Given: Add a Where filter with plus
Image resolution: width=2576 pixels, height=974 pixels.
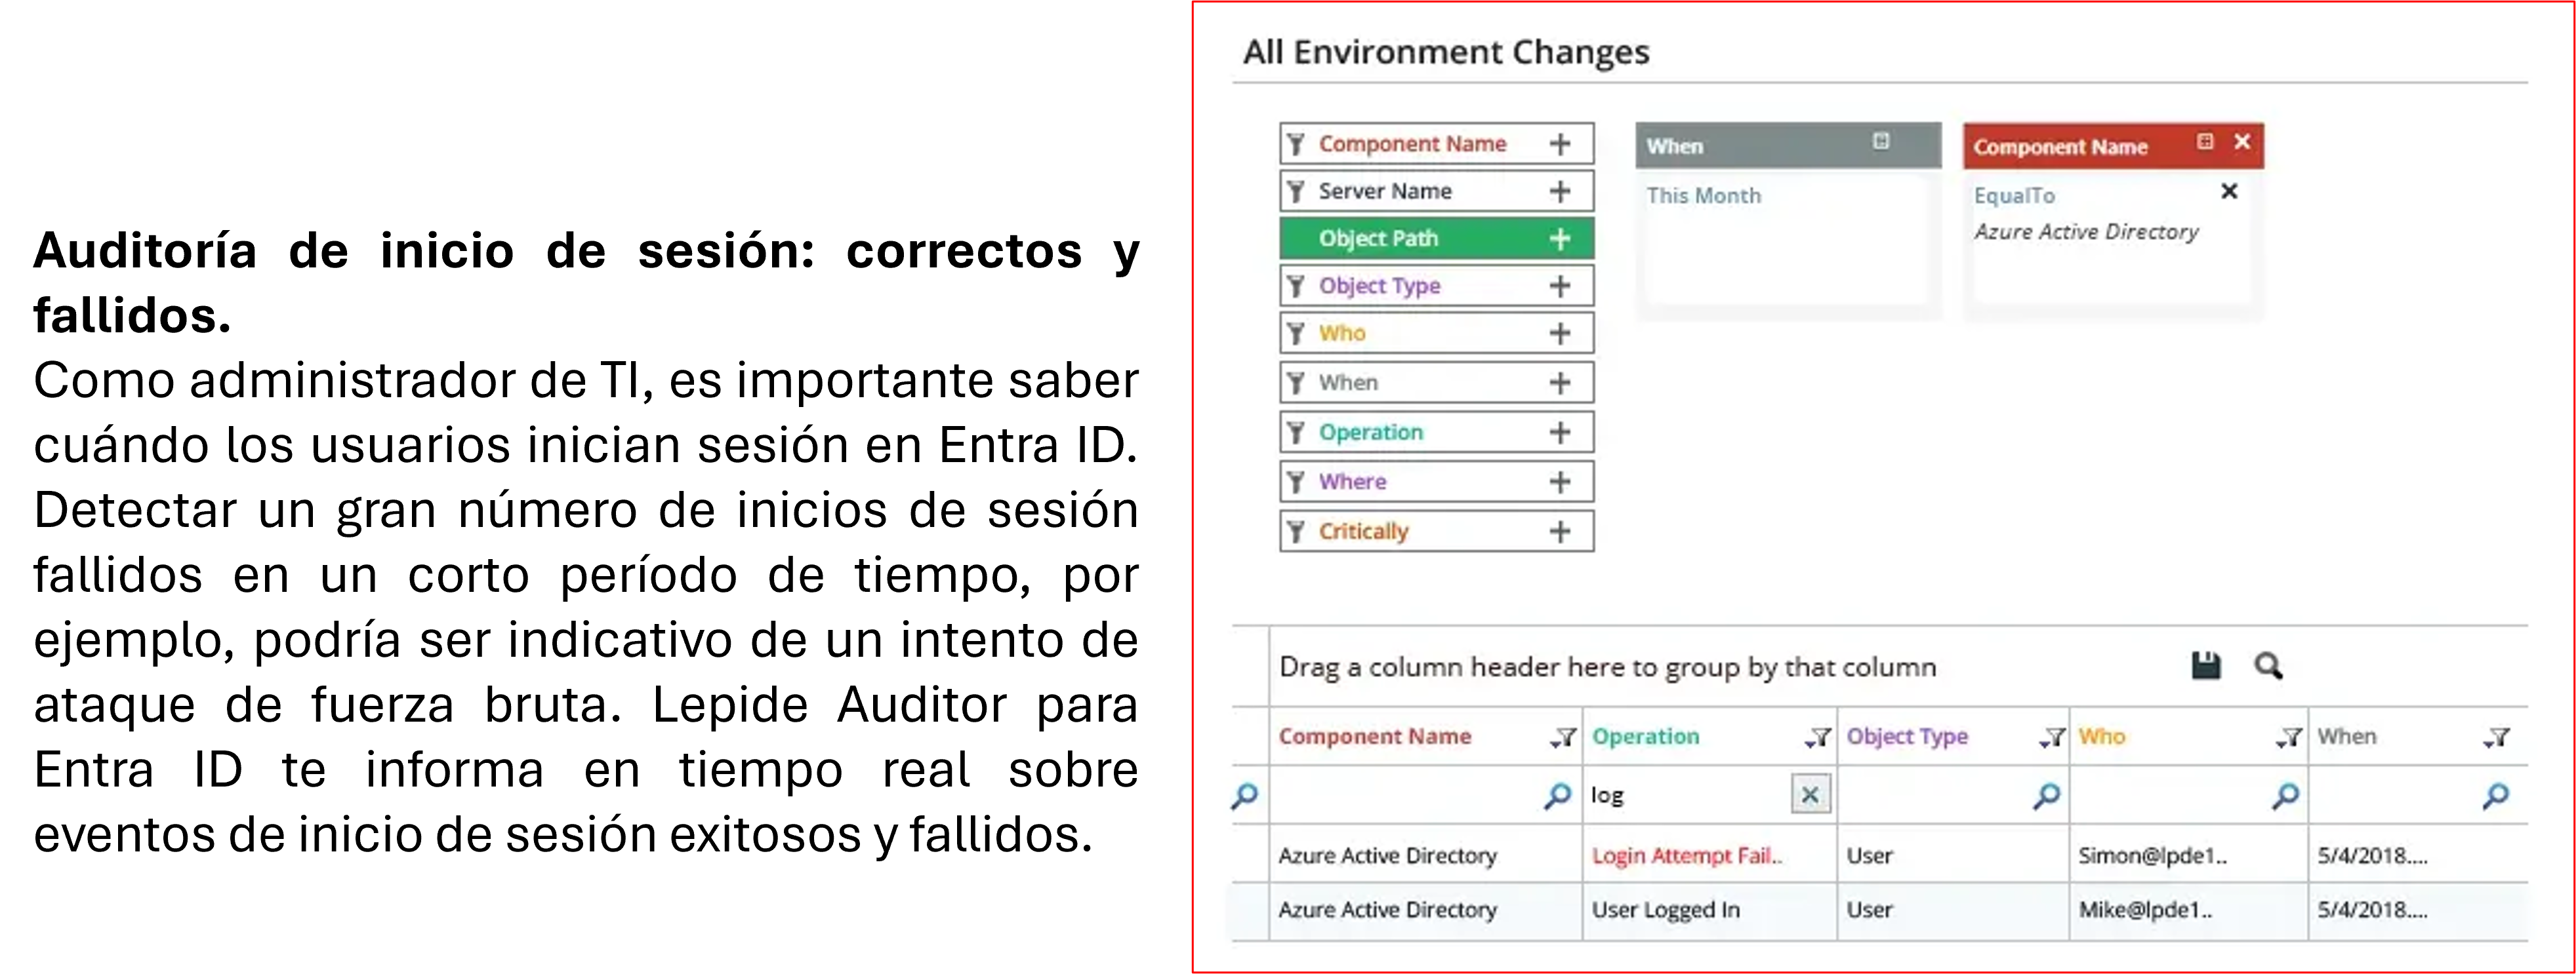Looking at the screenshot, I should coord(1559,482).
